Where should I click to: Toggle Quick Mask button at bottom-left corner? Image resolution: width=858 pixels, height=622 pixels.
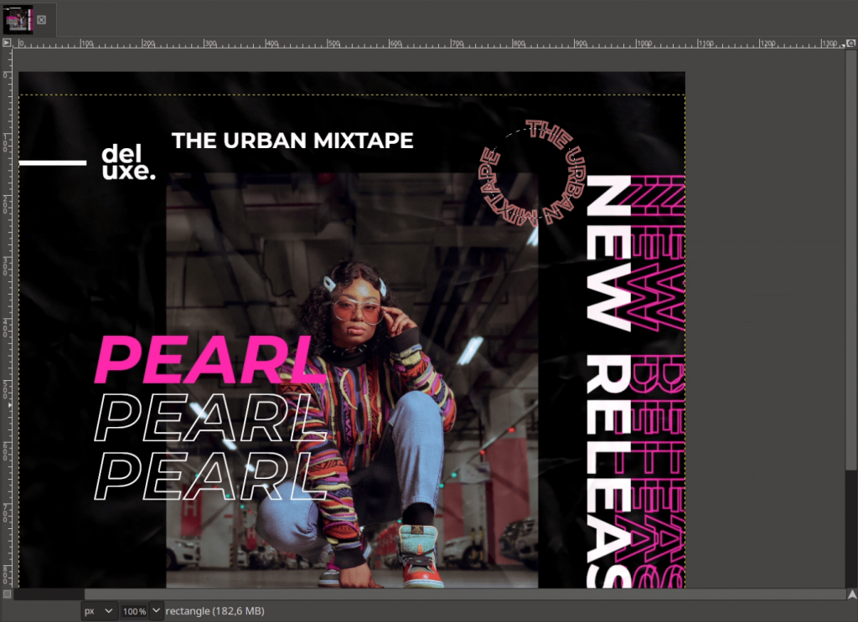pos(7,594)
